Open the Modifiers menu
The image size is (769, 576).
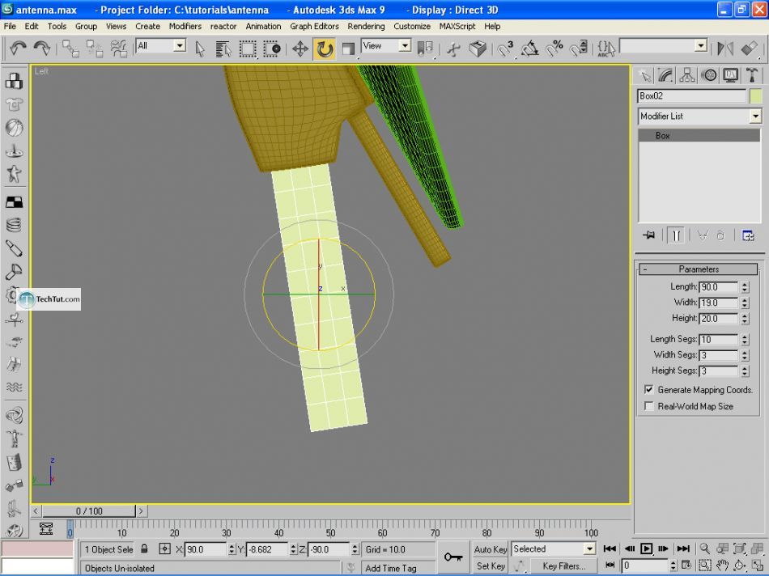point(185,27)
